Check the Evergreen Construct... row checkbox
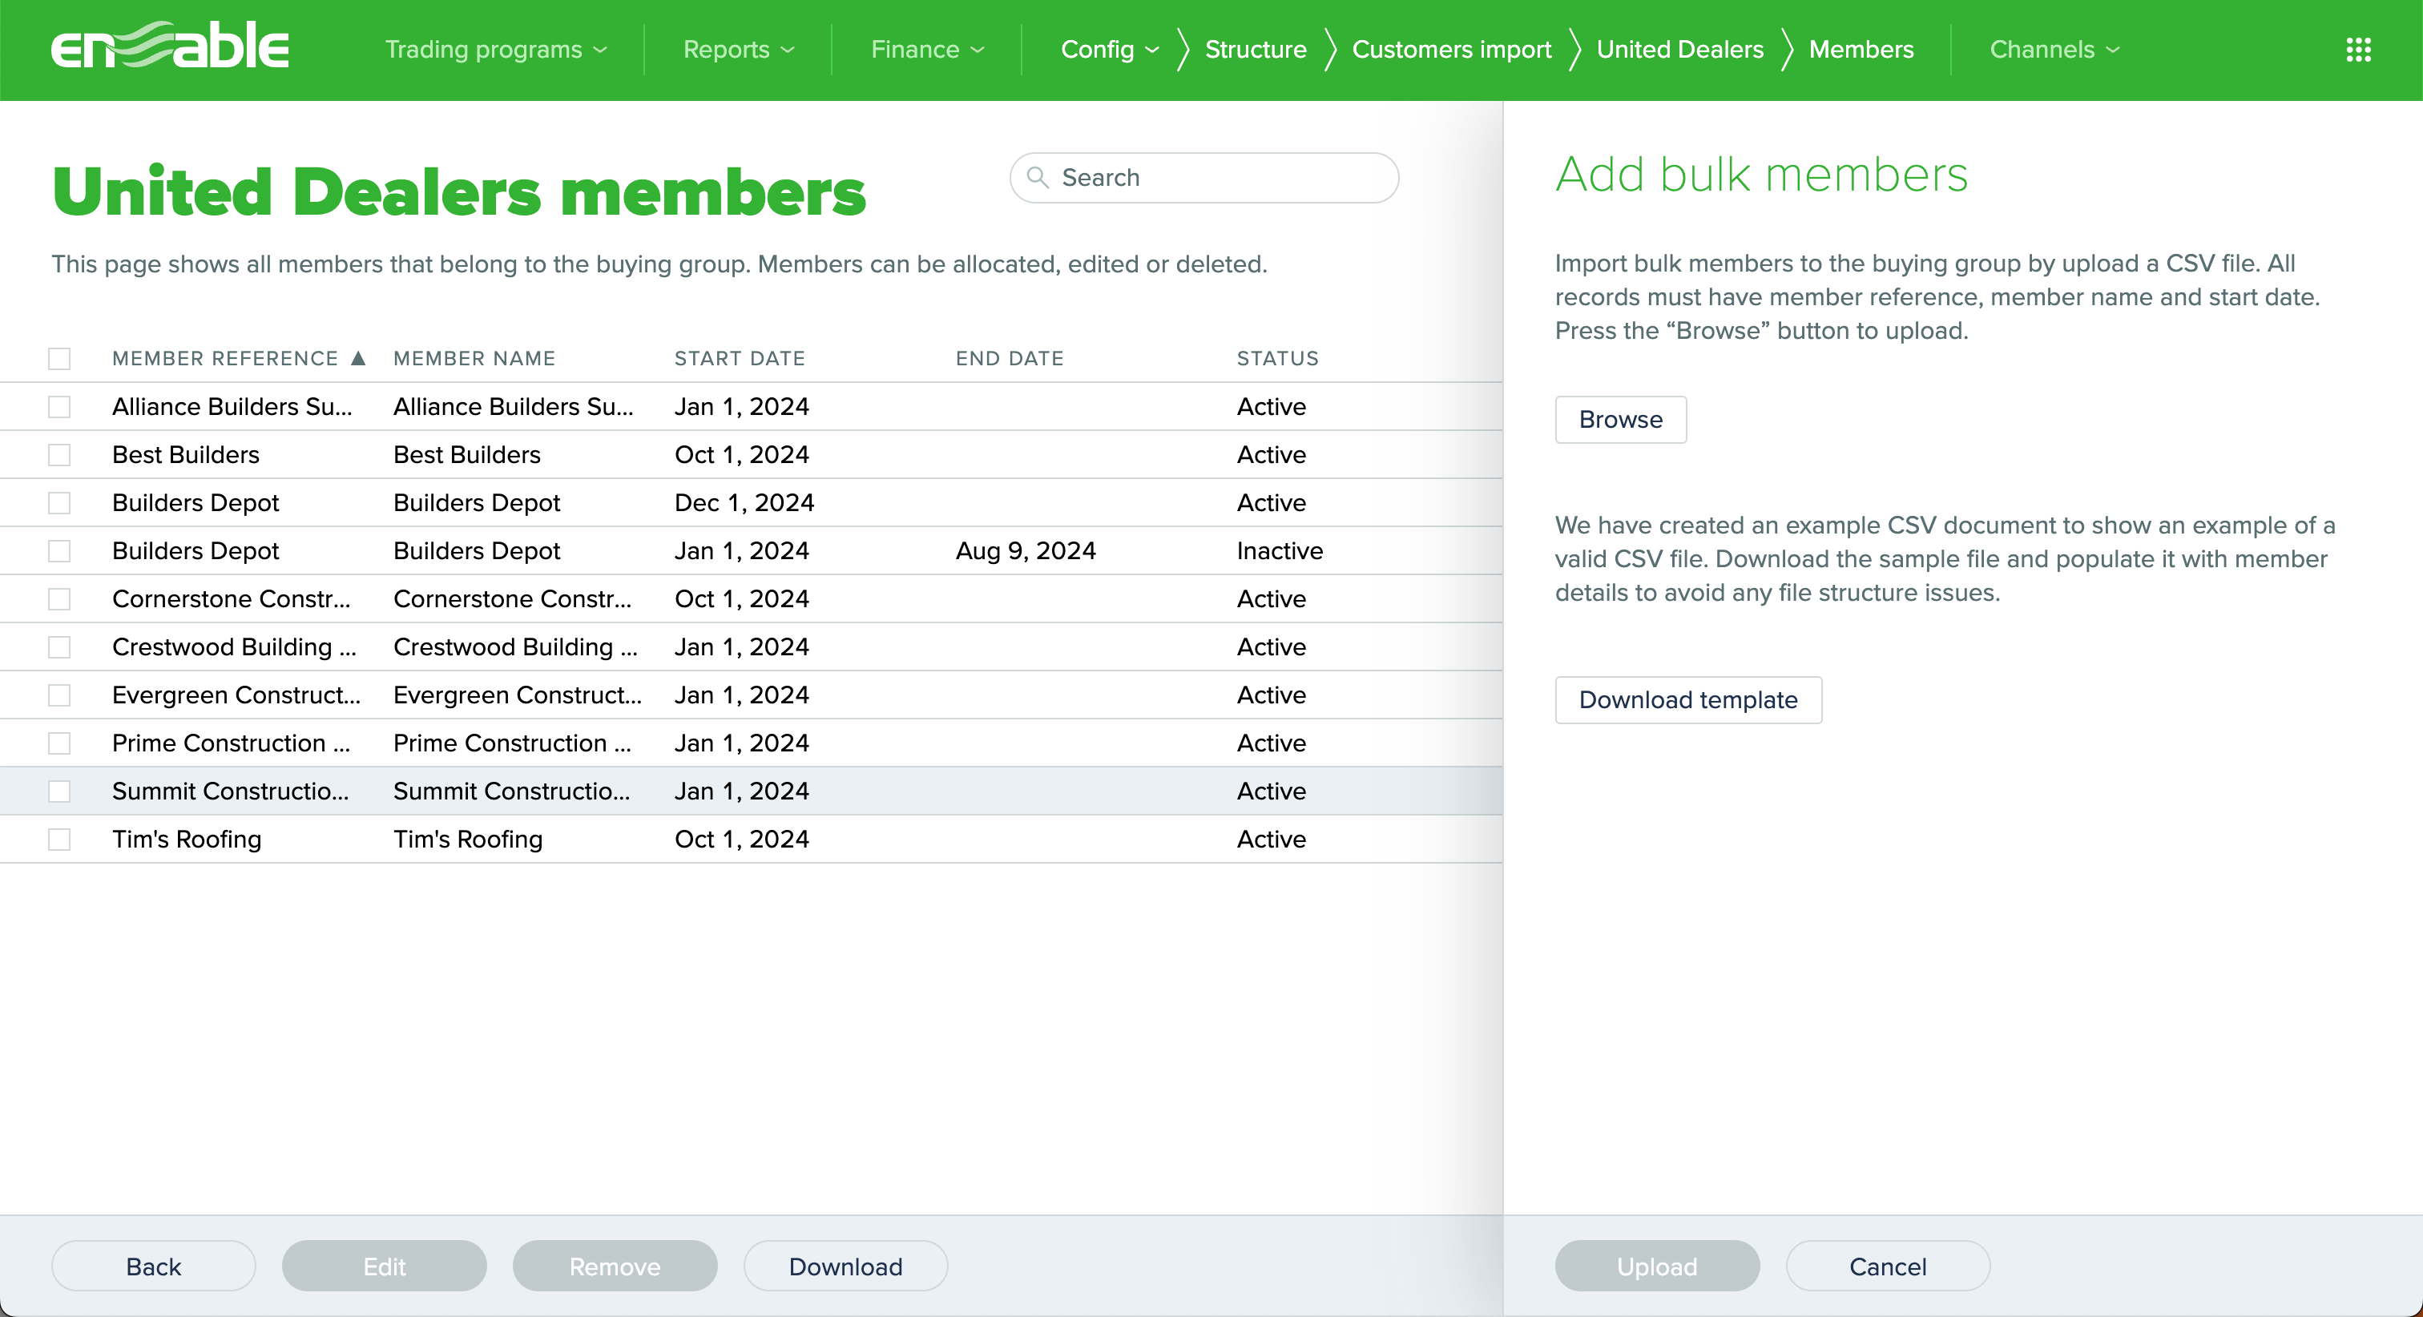Screen dimensions: 2423x1317 (x=59, y=695)
